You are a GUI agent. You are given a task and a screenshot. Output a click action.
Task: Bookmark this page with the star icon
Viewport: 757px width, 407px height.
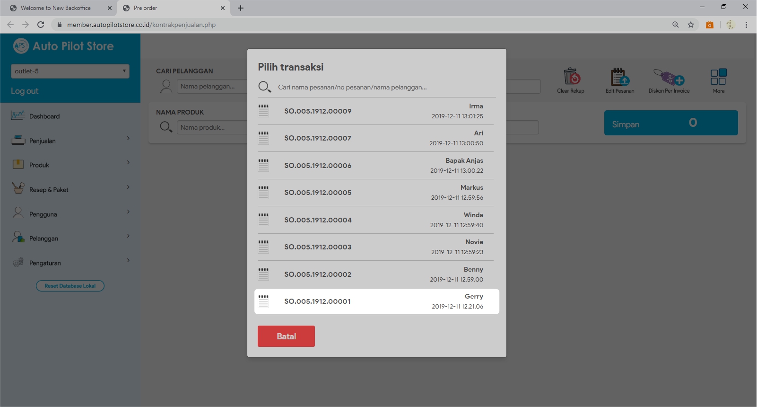[x=691, y=25]
